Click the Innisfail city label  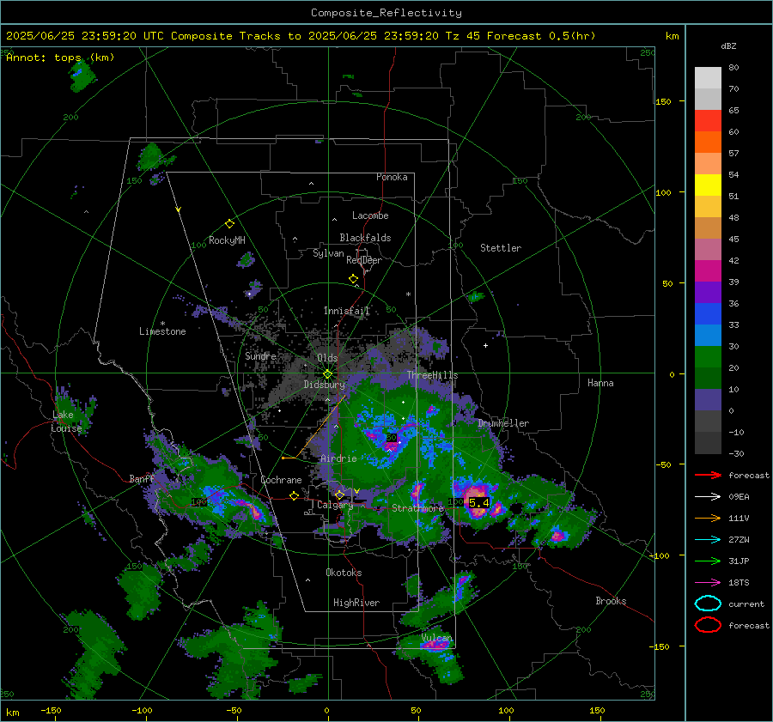coord(347,311)
